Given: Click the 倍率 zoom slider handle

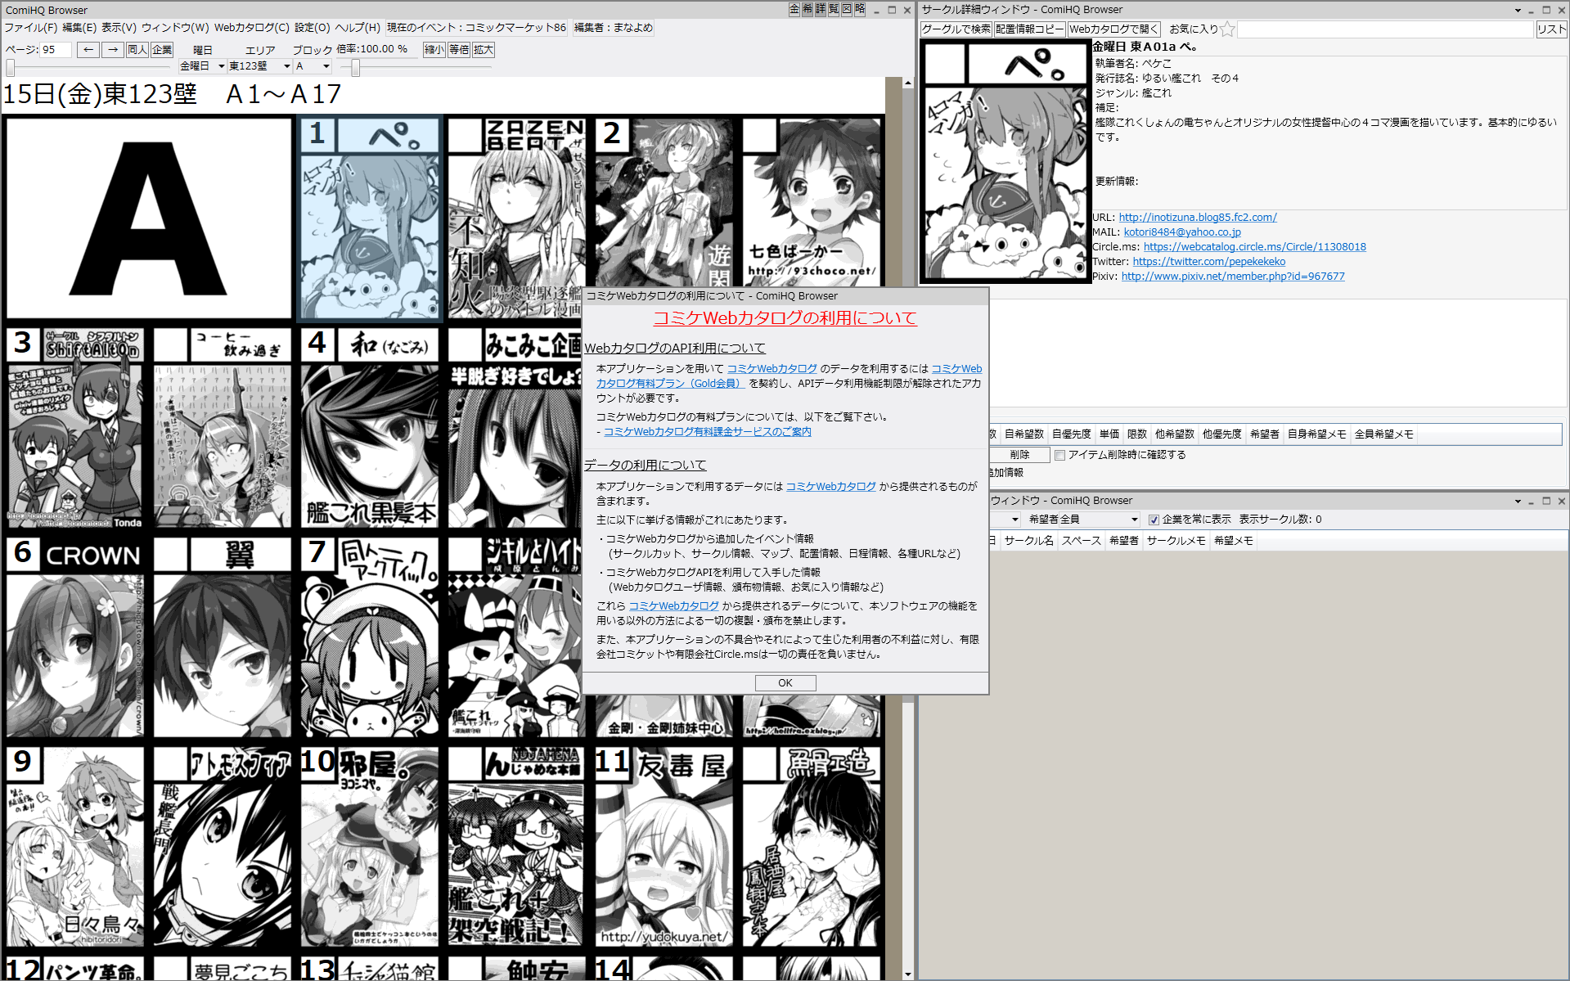Looking at the screenshot, I should point(356,68).
